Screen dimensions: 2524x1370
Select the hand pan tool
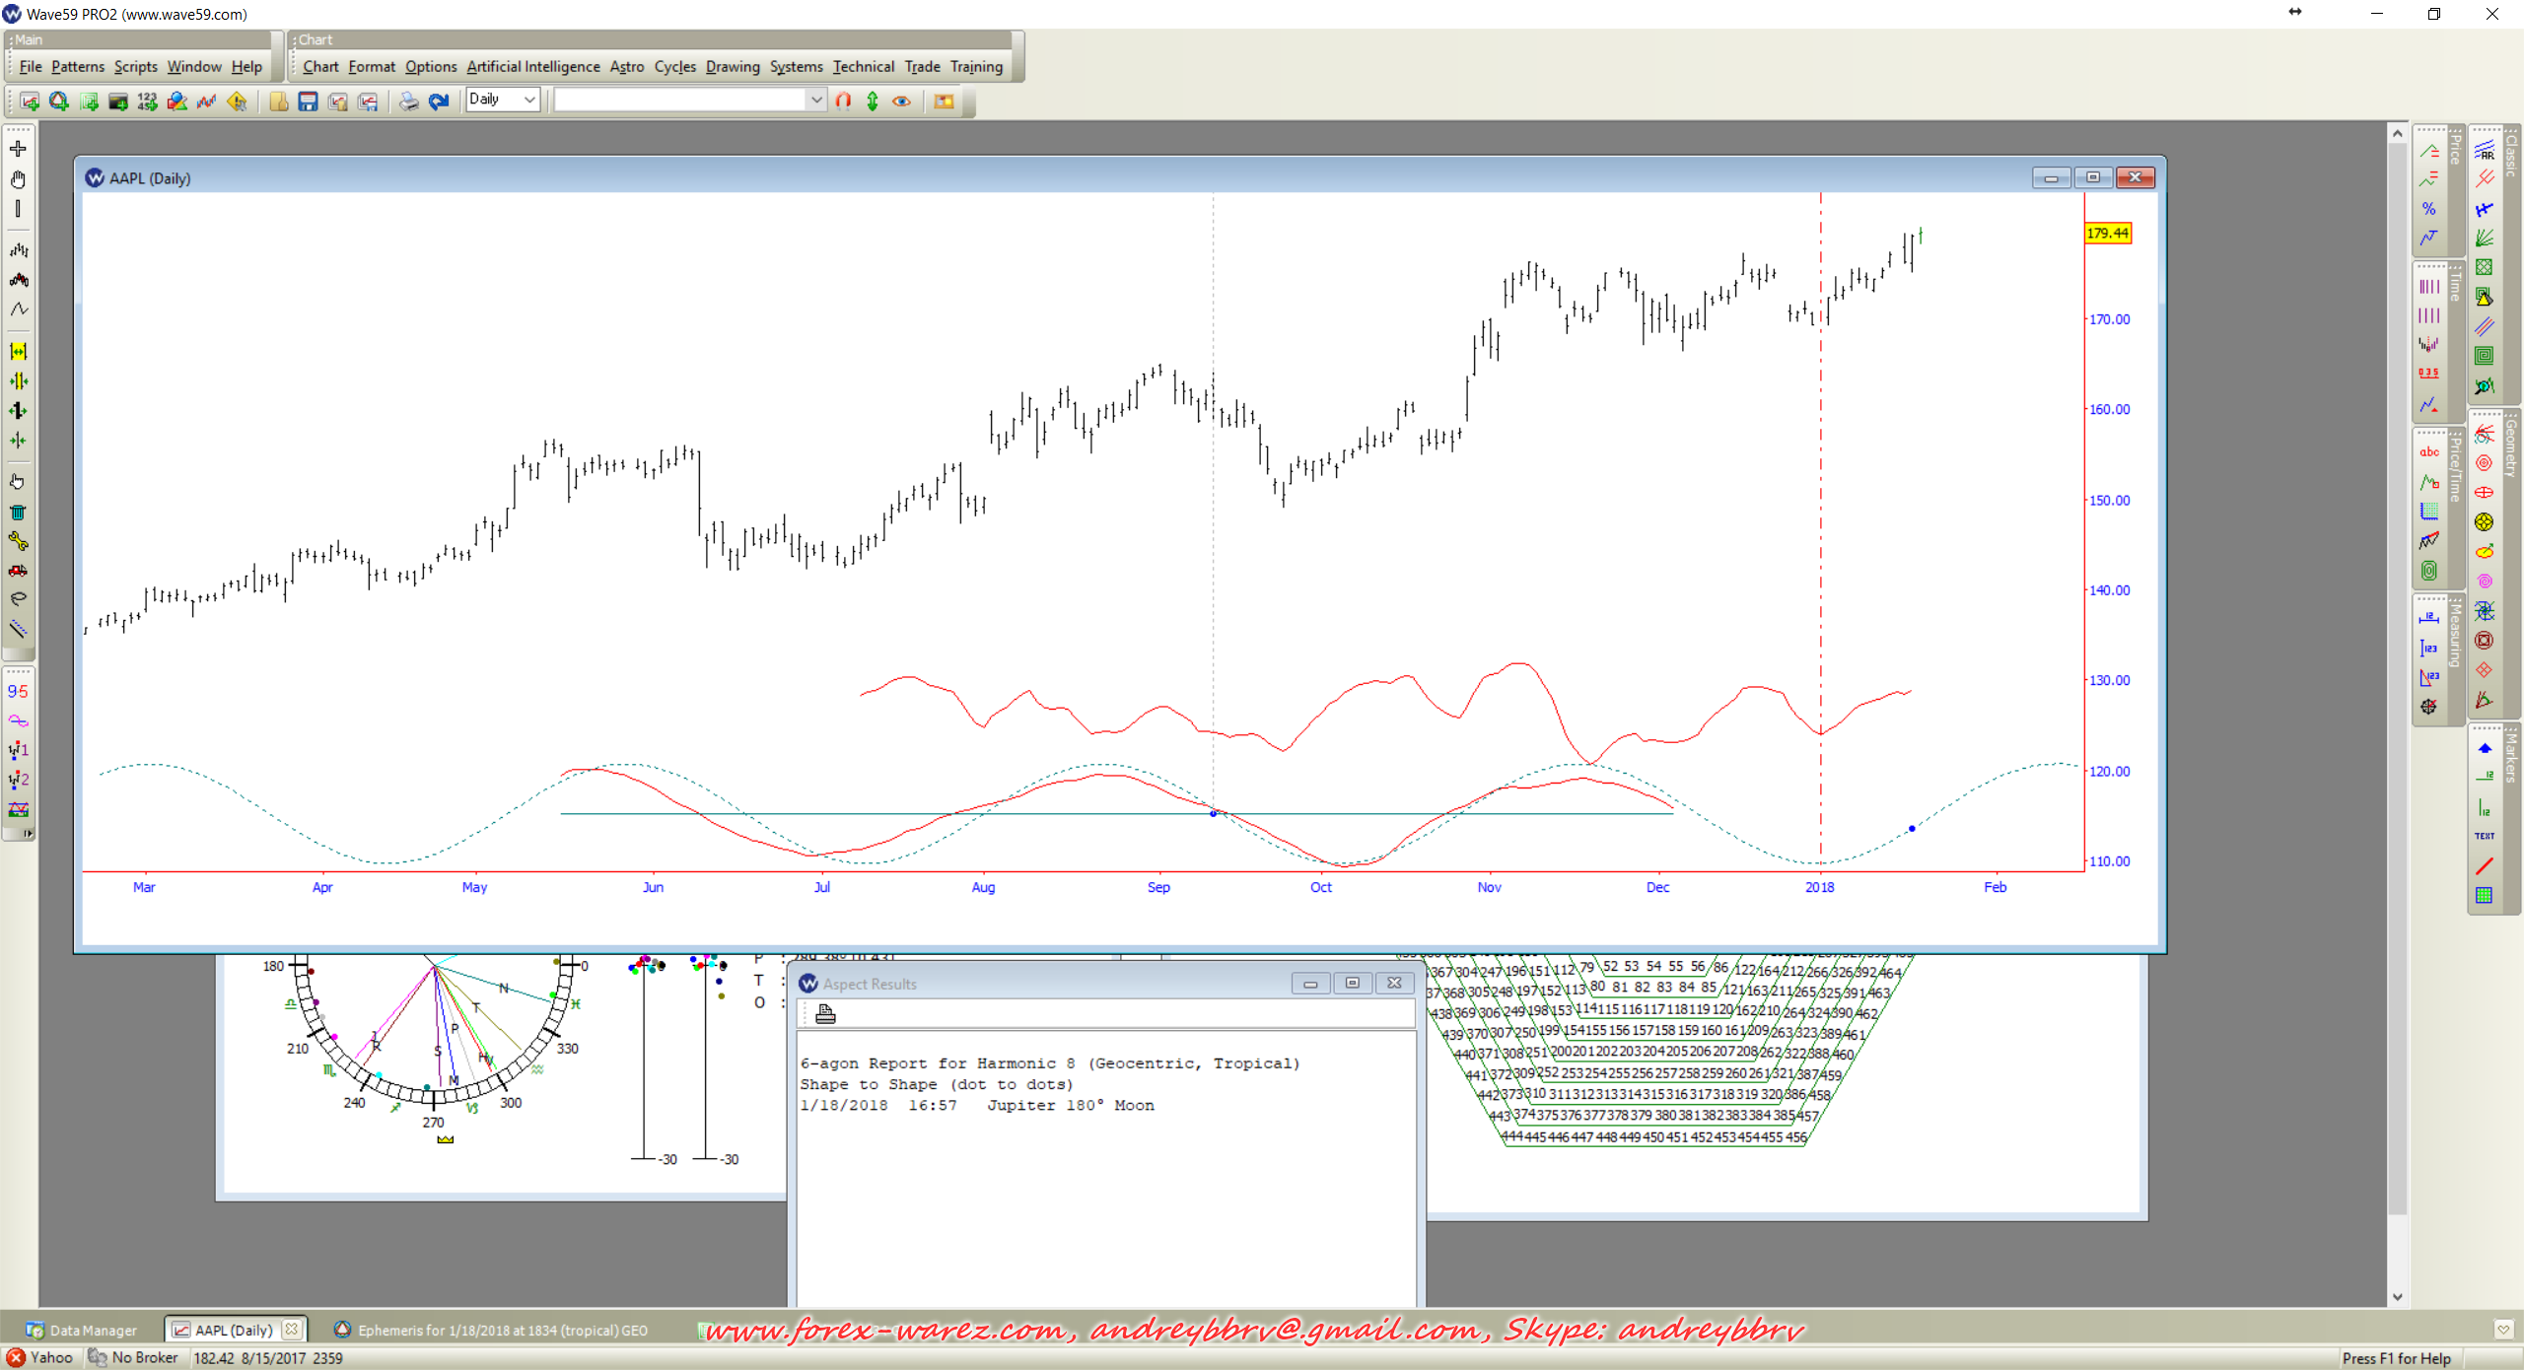(18, 179)
